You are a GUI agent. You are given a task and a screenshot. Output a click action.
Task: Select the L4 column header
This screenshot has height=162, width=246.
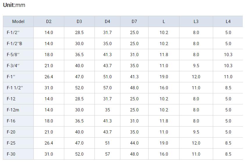[x=228, y=21]
